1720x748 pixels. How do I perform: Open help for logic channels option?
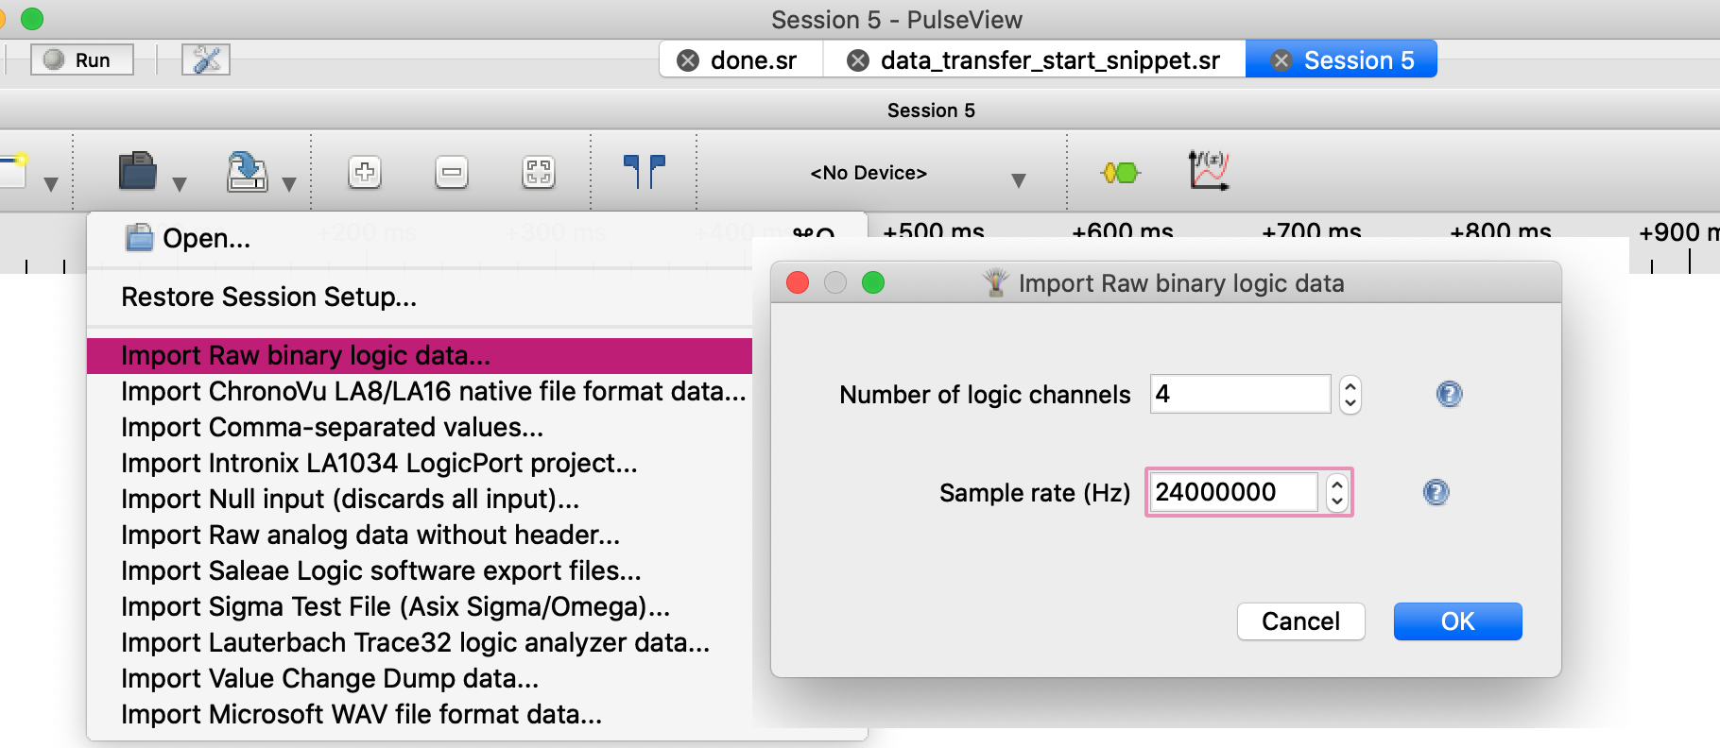(1449, 394)
